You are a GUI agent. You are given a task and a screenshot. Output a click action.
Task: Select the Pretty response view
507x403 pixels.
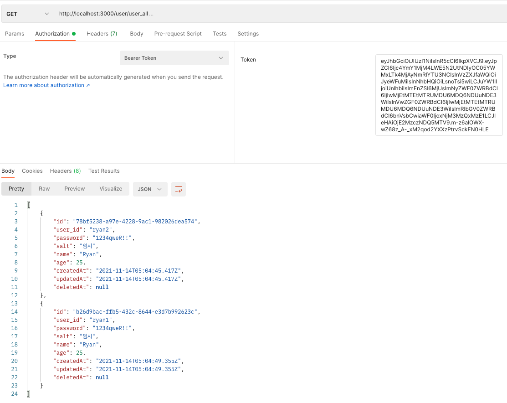(x=16, y=188)
